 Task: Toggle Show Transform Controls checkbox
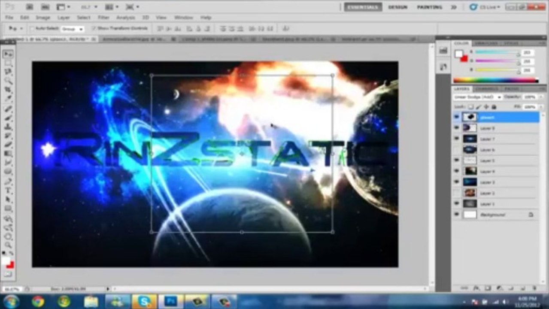[94, 28]
